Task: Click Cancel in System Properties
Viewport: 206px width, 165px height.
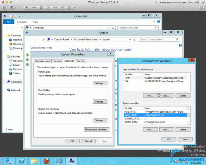Action: [x=88, y=141]
